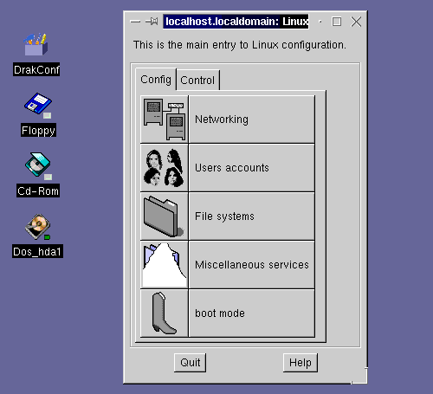This screenshot has height=394, width=433.
Task: Click the Users accounts faces icon
Action: pyautogui.click(x=165, y=168)
